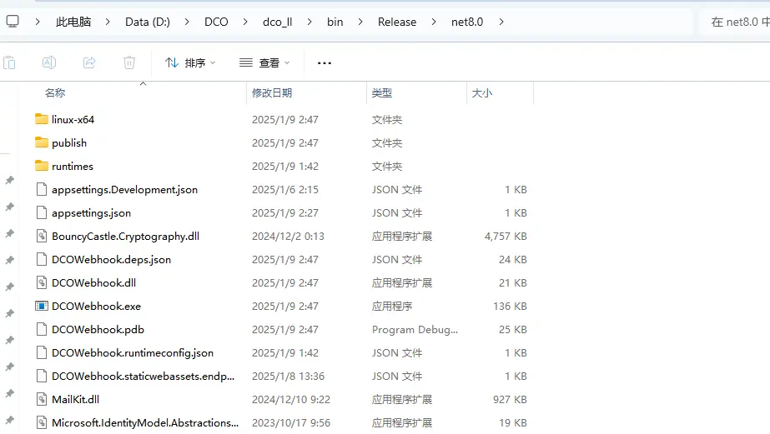Click the 2024/12/10 9:22 date cell
This screenshot has width=770, height=434.
tap(290, 399)
